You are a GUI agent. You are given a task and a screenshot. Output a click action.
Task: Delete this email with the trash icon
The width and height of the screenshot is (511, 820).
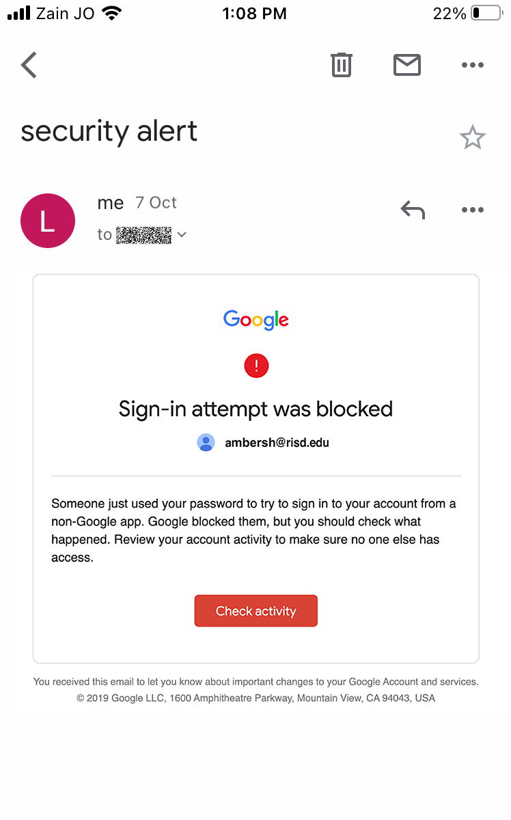point(342,65)
